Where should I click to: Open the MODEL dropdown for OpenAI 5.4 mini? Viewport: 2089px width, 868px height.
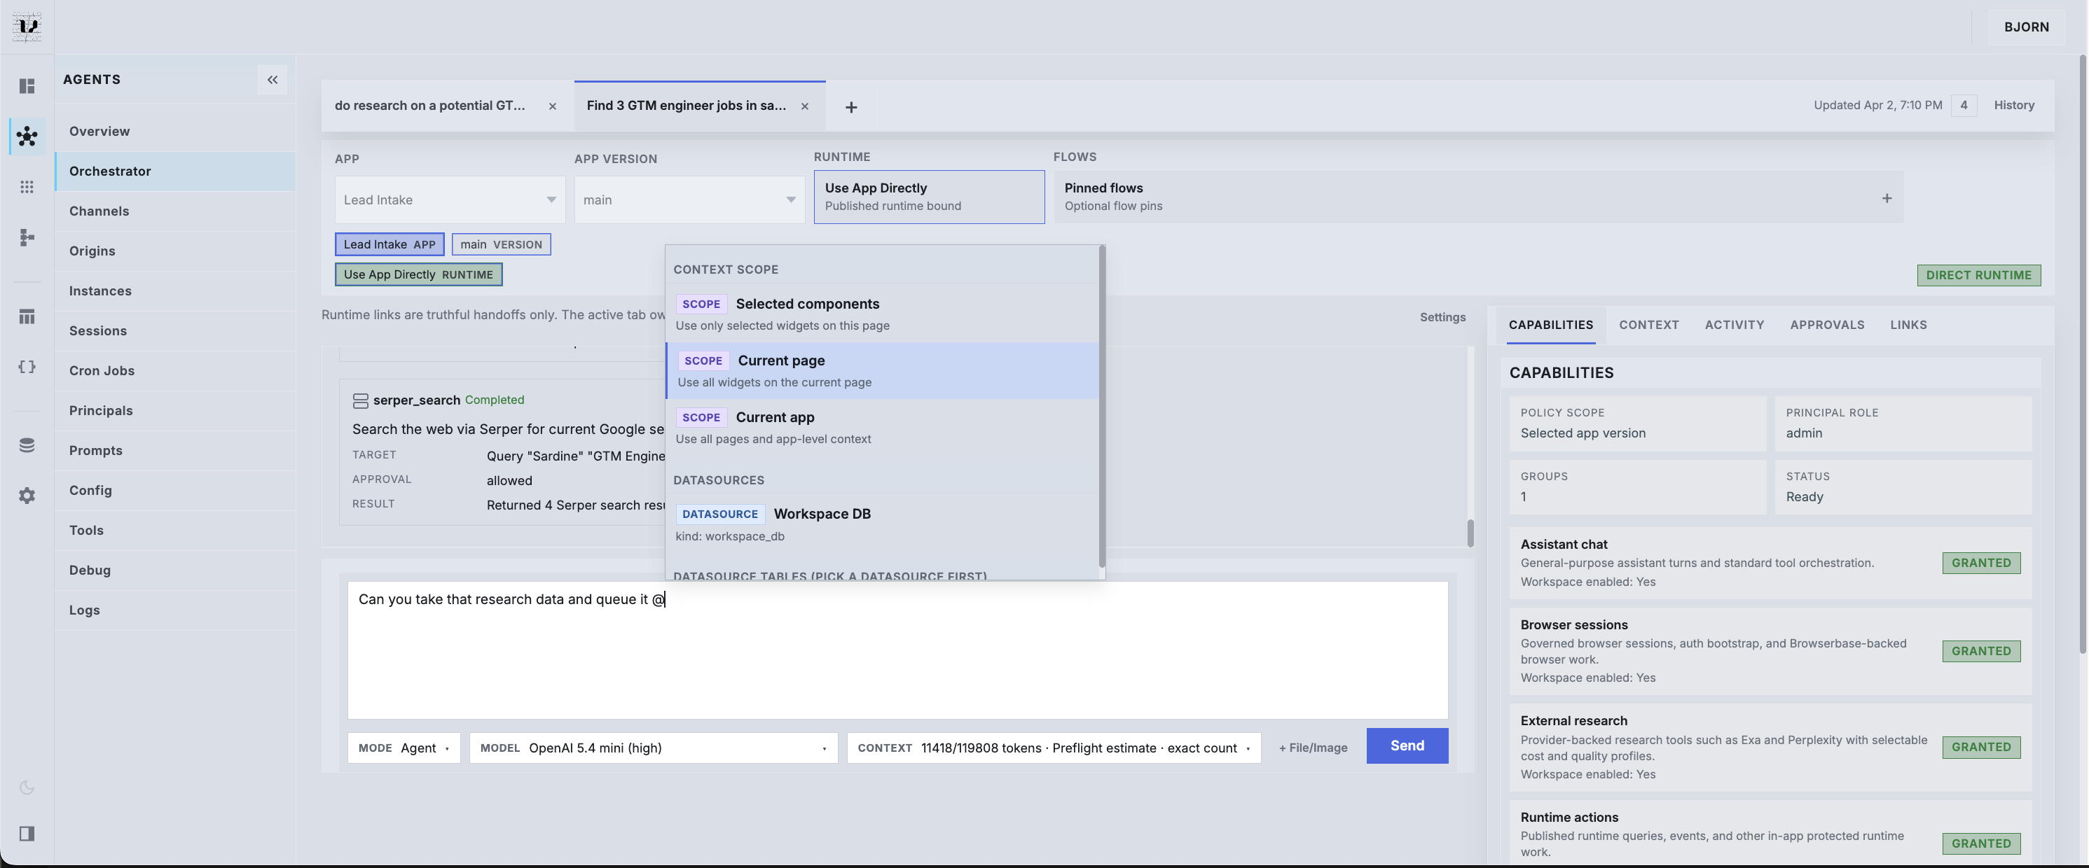coord(654,748)
